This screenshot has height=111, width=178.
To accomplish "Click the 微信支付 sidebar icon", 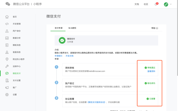I will 7,73.
